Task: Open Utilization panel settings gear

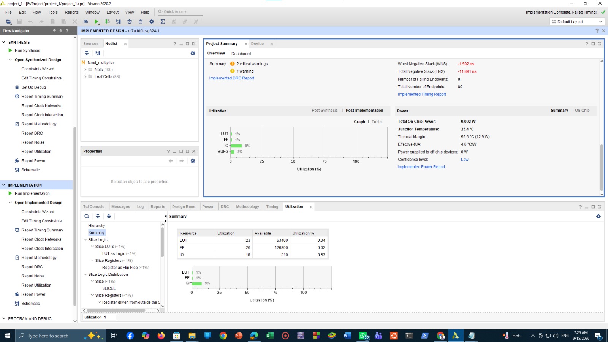Action: pyautogui.click(x=598, y=216)
